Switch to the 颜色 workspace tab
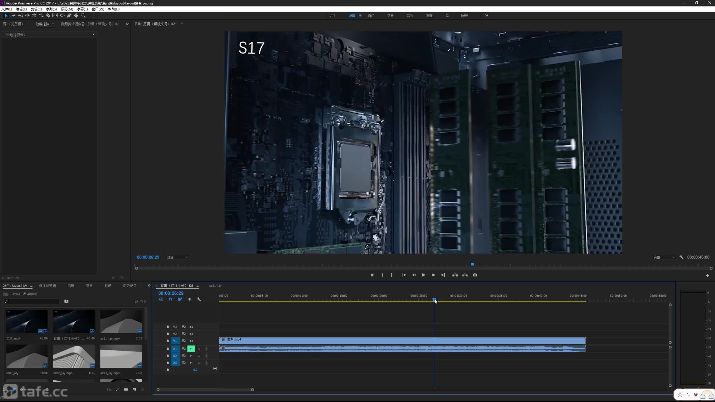The width and height of the screenshot is (715, 402). click(x=371, y=16)
